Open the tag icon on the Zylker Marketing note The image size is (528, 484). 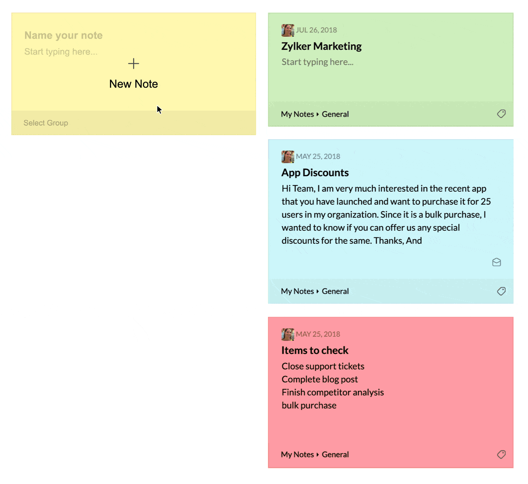[x=501, y=114]
